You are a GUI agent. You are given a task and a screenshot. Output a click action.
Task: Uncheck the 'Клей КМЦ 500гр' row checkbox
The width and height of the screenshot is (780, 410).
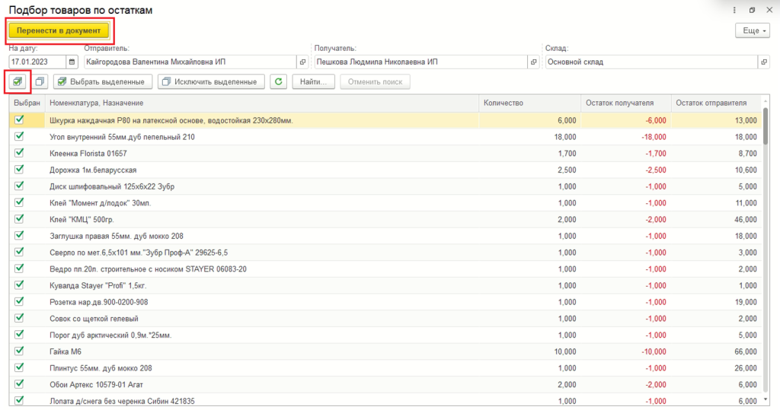(x=19, y=218)
